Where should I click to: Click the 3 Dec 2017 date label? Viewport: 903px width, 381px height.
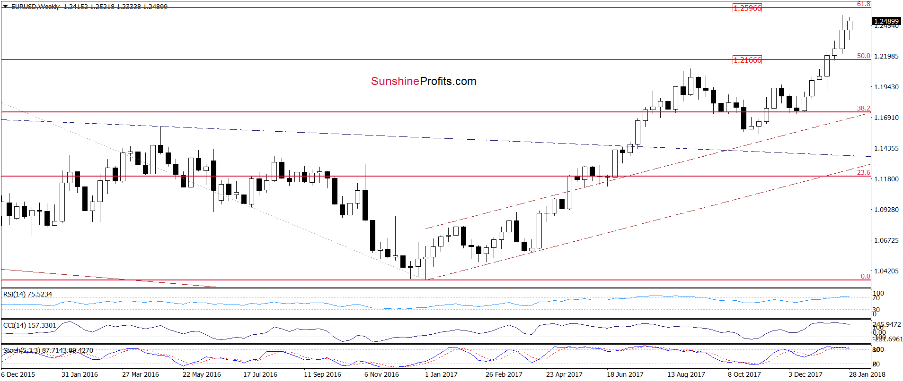click(805, 374)
